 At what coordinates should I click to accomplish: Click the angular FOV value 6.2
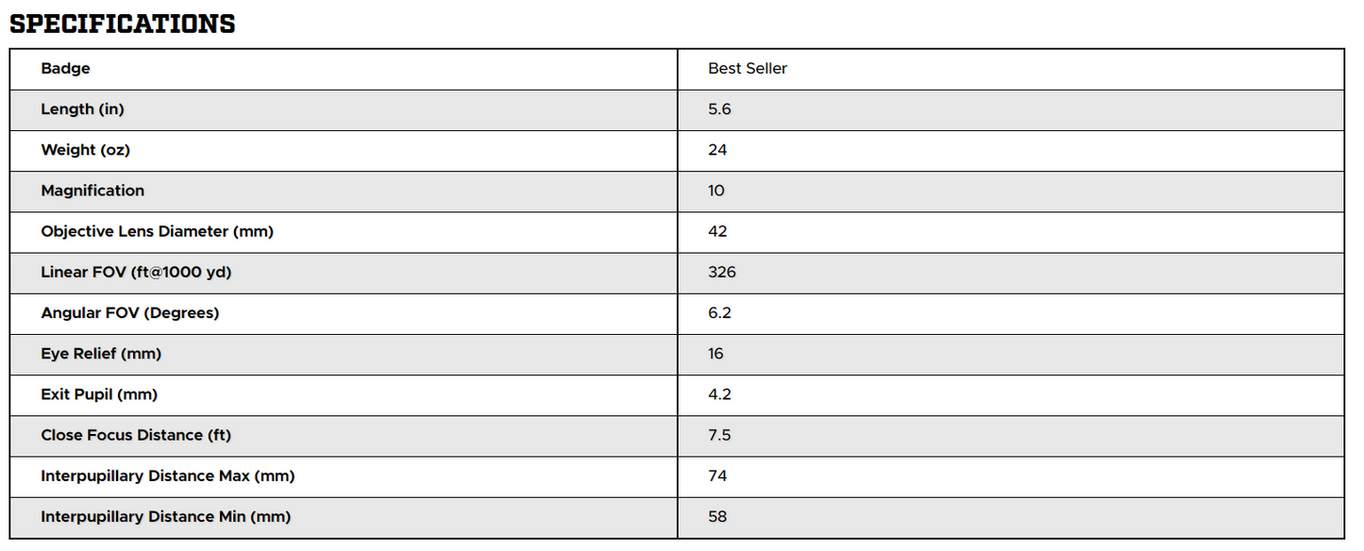tap(719, 312)
